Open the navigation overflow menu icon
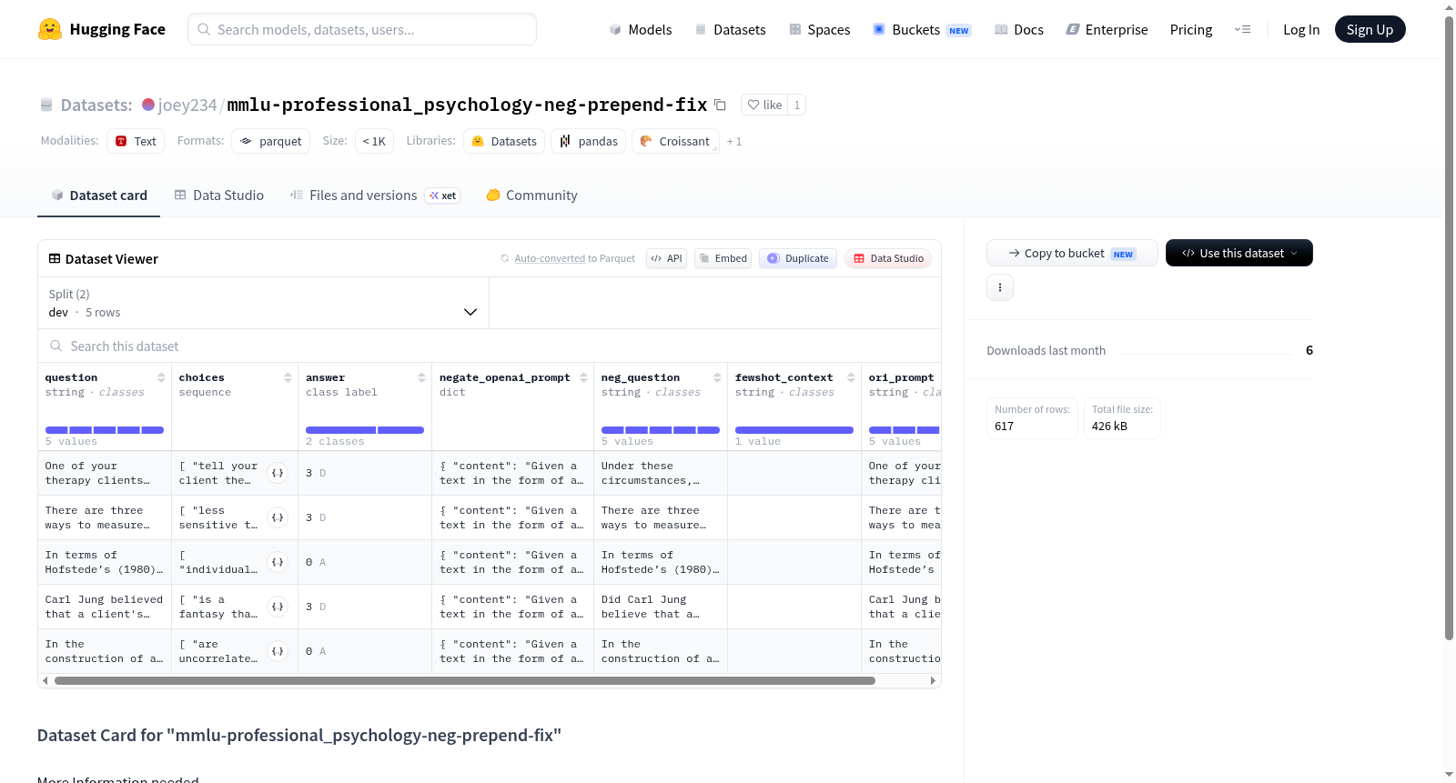 (1242, 29)
